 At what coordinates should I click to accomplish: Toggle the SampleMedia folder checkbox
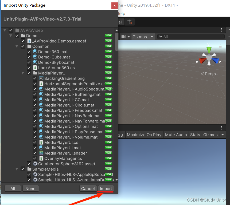pyautogui.click(x=23, y=169)
